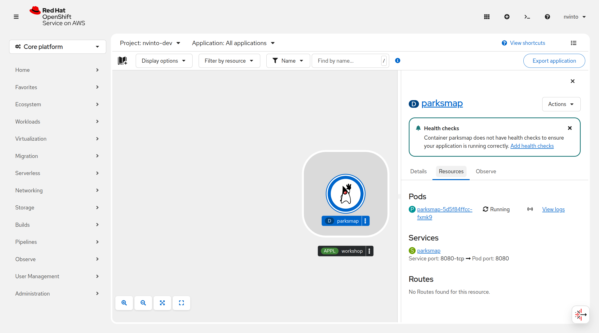The height and width of the screenshot is (333, 599).
Task: Open workshop application kebab menu
Action: [x=369, y=251]
